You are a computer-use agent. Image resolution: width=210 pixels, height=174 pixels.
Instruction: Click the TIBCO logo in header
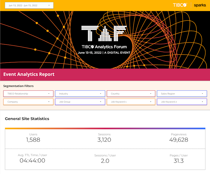pyautogui.click(x=180, y=5)
